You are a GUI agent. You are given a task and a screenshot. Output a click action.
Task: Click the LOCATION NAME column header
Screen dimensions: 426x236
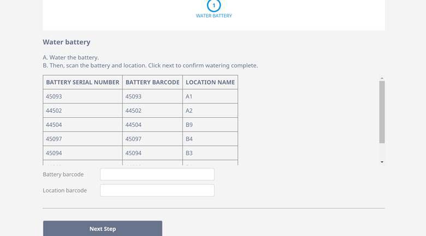pos(210,82)
